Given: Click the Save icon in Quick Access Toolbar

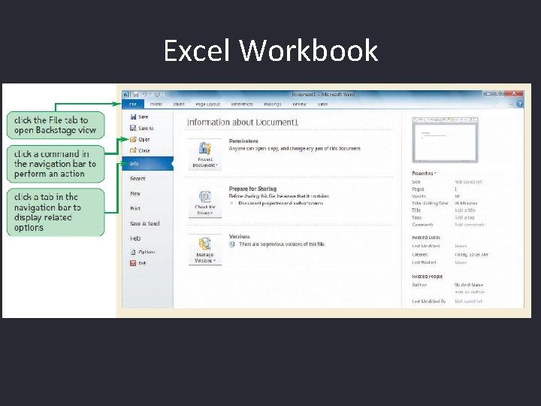Looking at the screenshot, I should point(135,94).
